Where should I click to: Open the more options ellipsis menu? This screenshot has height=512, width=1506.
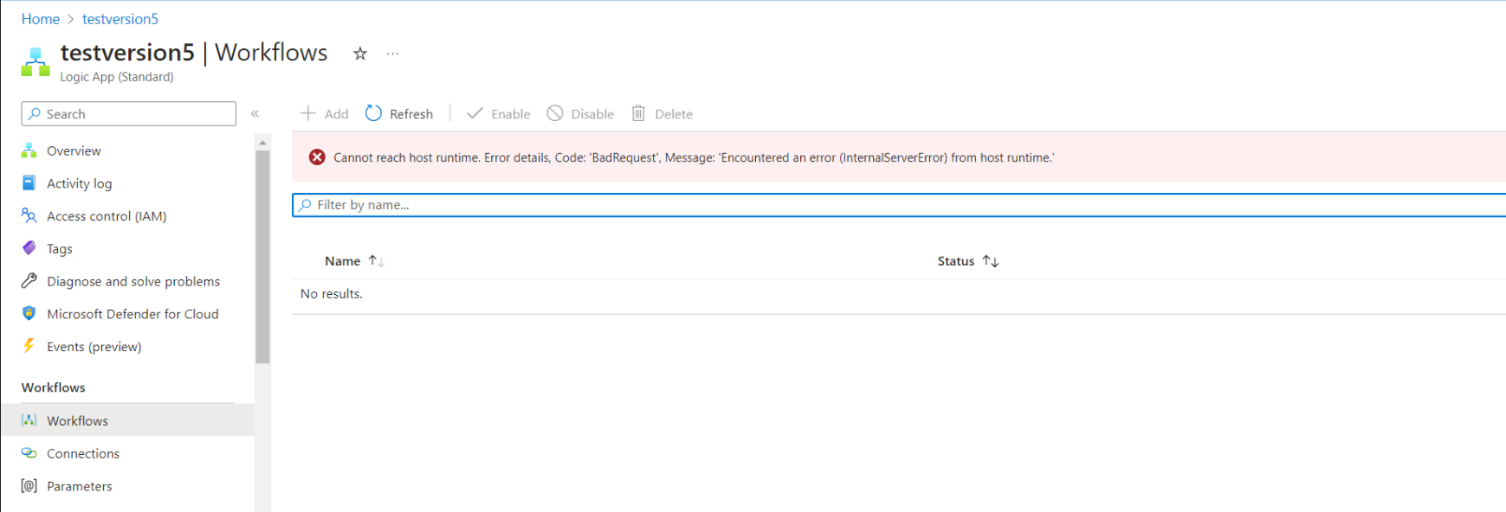(x=393, y=54)
